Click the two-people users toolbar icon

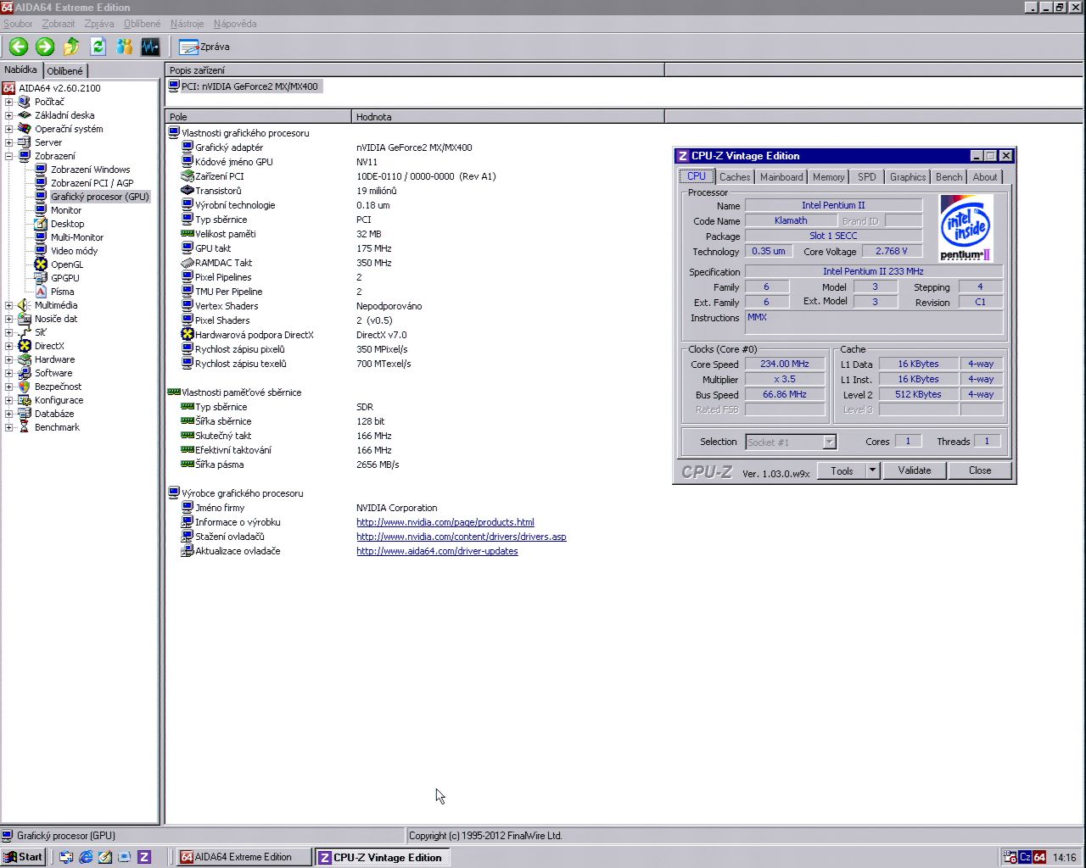click(124, 47)
